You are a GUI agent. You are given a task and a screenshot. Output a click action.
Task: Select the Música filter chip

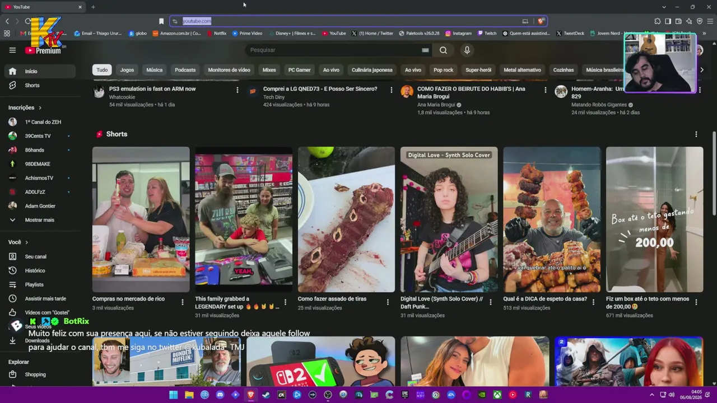(x=155, y=70)
